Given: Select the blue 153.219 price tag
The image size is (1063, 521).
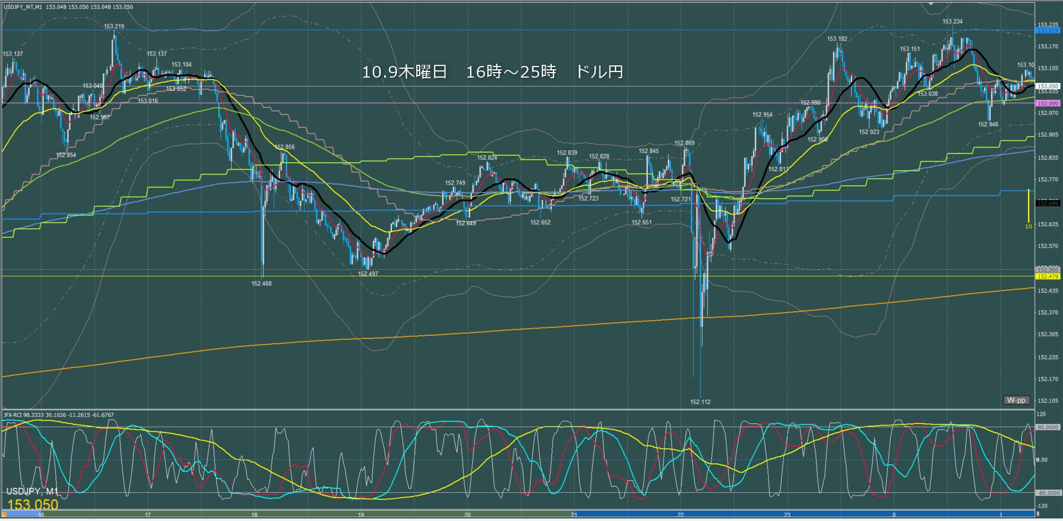Looking at the screenshot, I should [x=1047, y=30].
